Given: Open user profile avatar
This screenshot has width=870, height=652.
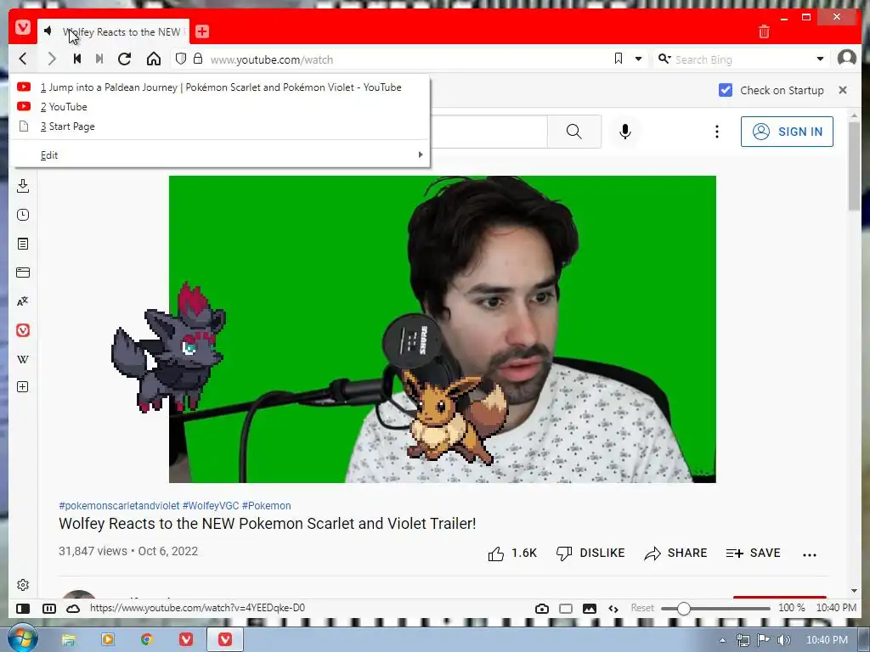Looking at the screenshot, I should point(847,58).
